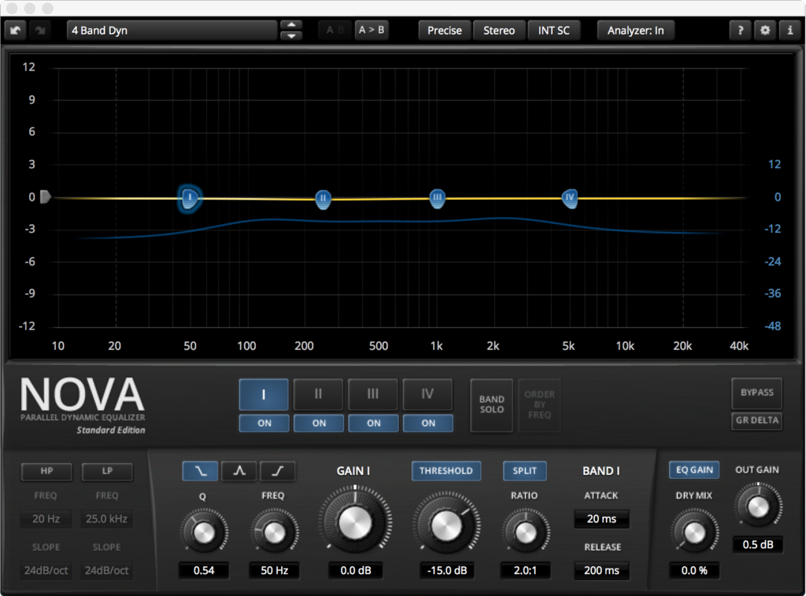The image size is (806, 596).
Task: Toggle the THRESHOLD button
Action: 446,471
